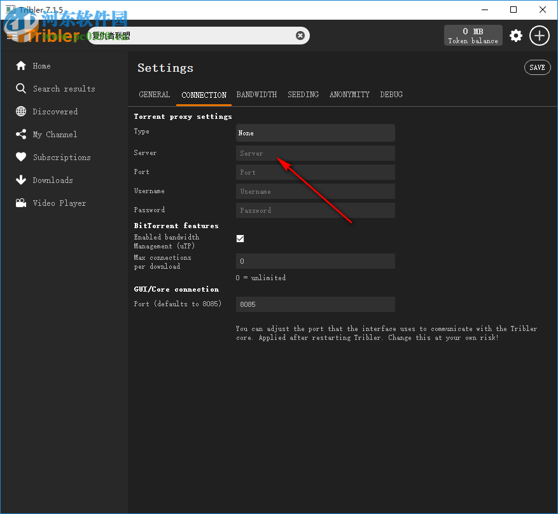Click the Token balance button
The height and width of the screenshot is (514, 558).
pos(473,36)
